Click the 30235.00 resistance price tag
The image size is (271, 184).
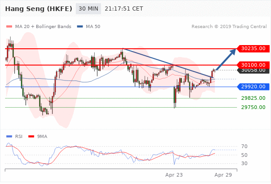253,48
